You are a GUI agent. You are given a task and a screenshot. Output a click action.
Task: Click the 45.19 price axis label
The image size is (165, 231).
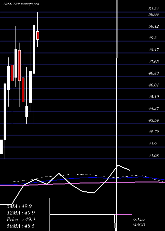(154, 97)
